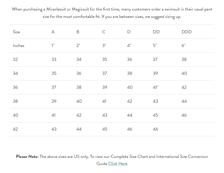This screenshot has height=173, width=224.
Task: Open the Click Here size guide link
Action: pyautogui.click(x=118, y=164)
